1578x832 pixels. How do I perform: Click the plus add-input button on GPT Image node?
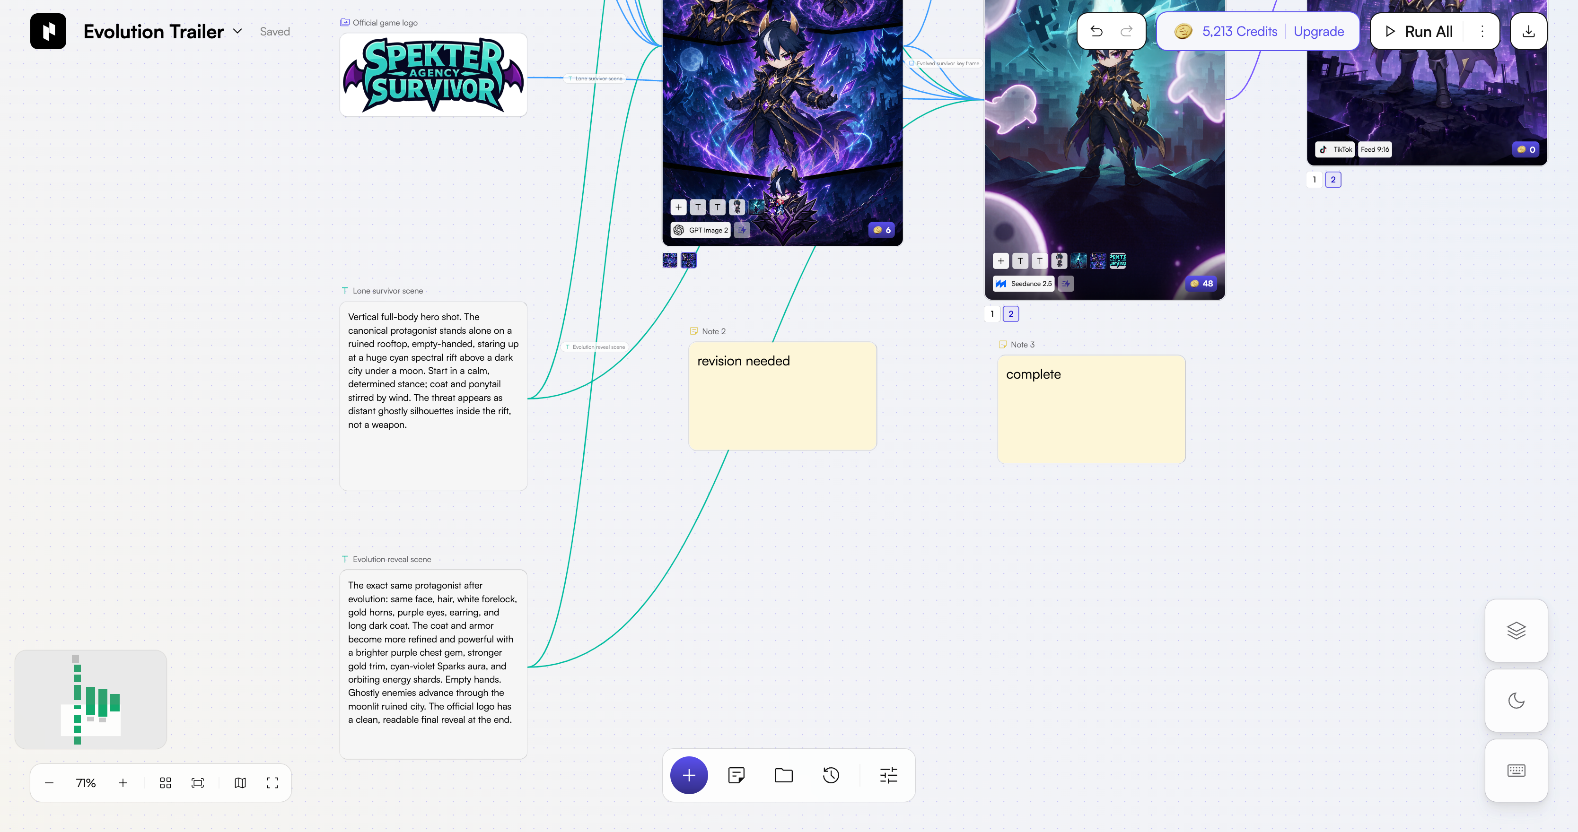tap(678, 207)
